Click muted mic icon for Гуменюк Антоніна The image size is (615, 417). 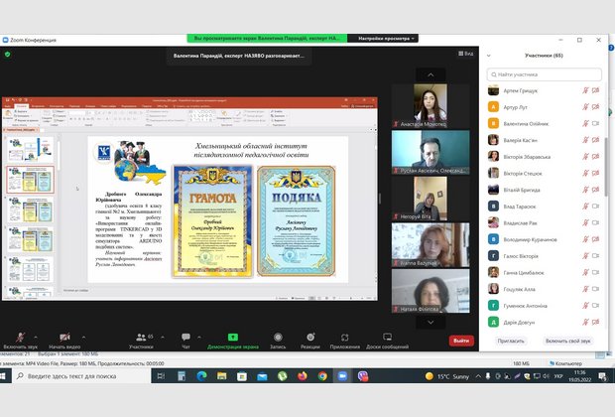[585, 306]
